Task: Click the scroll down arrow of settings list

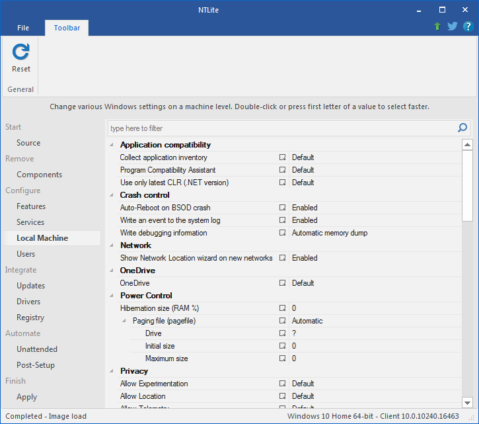Action: click(467, 403)
